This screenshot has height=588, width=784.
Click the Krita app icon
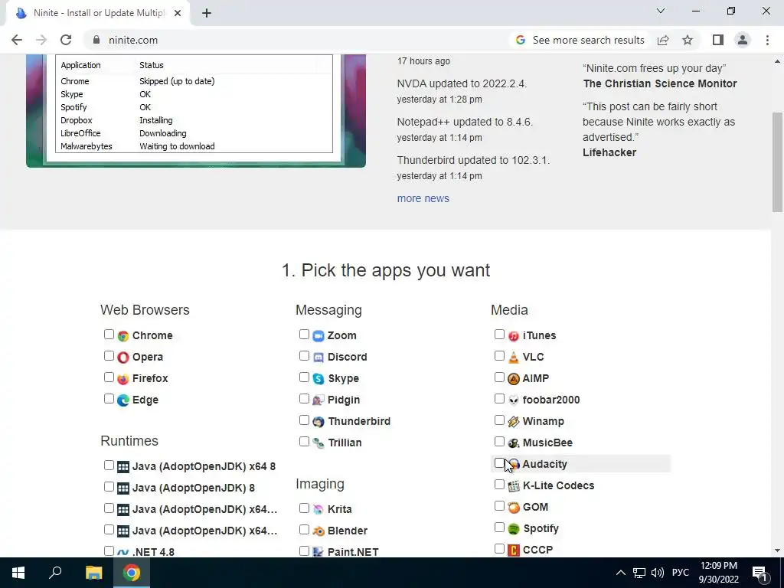[318, 509]
